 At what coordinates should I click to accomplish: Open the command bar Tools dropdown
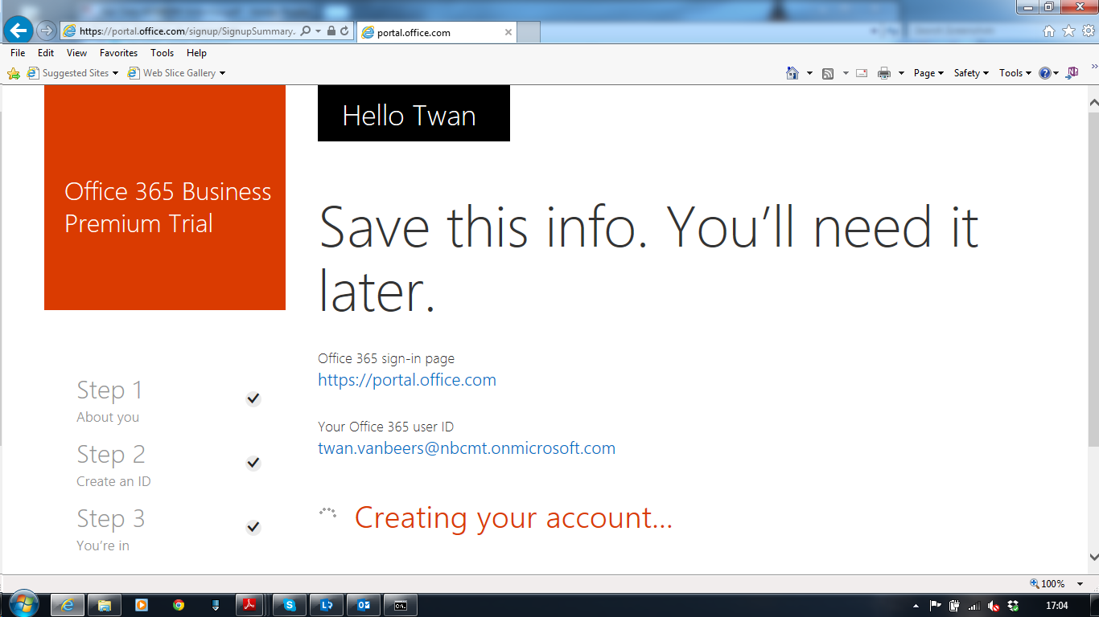point(1015,73)
